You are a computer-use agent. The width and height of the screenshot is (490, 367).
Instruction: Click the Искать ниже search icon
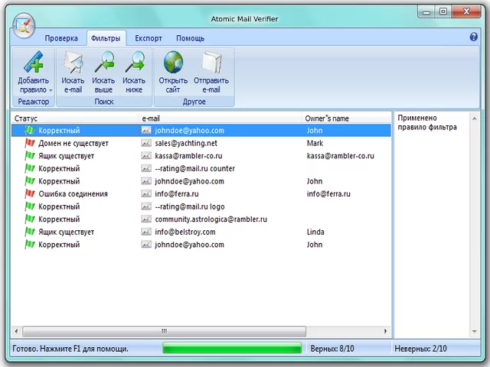point(135,62)
